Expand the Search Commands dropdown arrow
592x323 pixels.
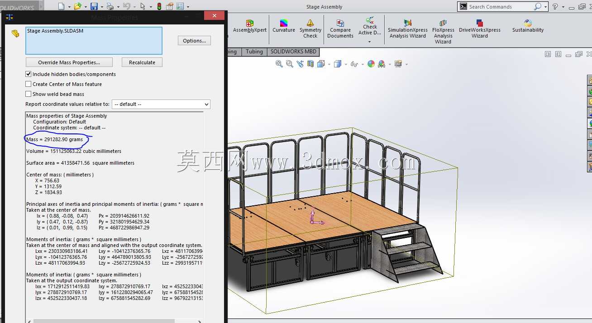pyautogui.click(x=545, y=7)
